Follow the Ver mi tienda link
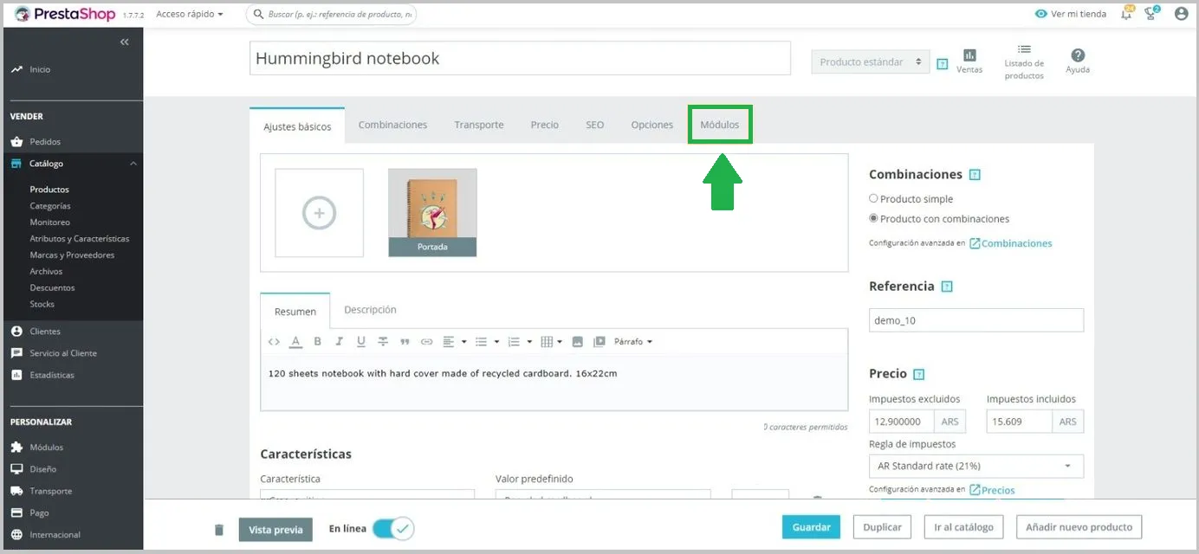 click(x=1071, y=14)
